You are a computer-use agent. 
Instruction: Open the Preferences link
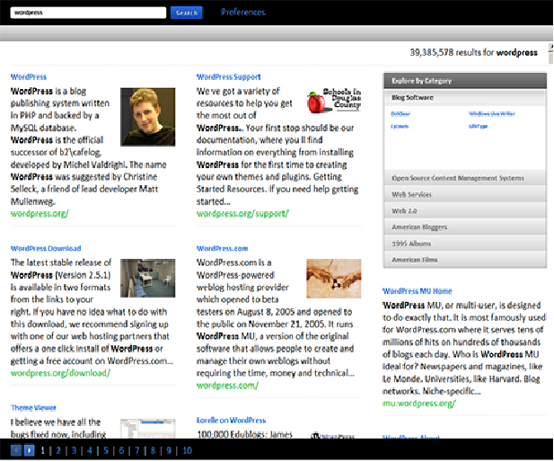(243, 13)
